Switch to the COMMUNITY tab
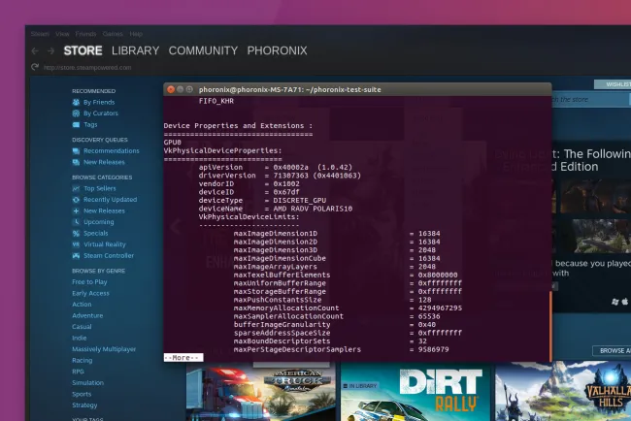 [203, 50]
